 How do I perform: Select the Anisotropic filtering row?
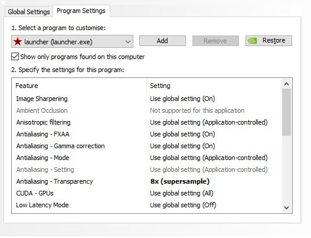point(146,122)
